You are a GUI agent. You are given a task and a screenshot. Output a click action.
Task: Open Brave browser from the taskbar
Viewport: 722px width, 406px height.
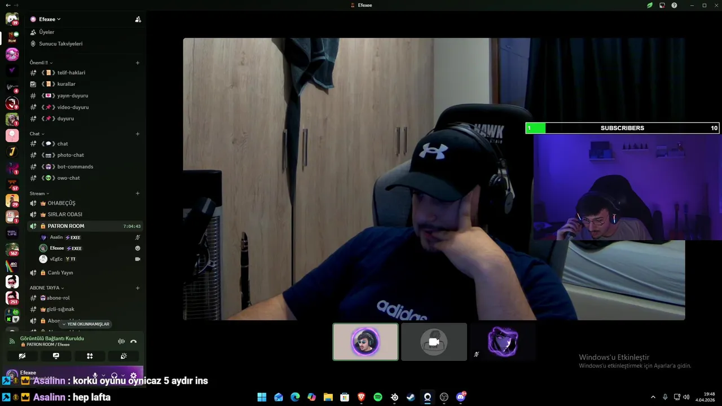(362, 397)
